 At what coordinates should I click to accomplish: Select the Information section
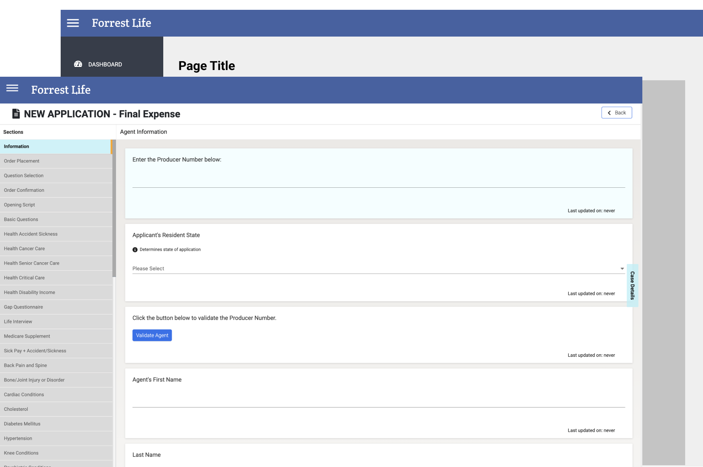point(55,147)
